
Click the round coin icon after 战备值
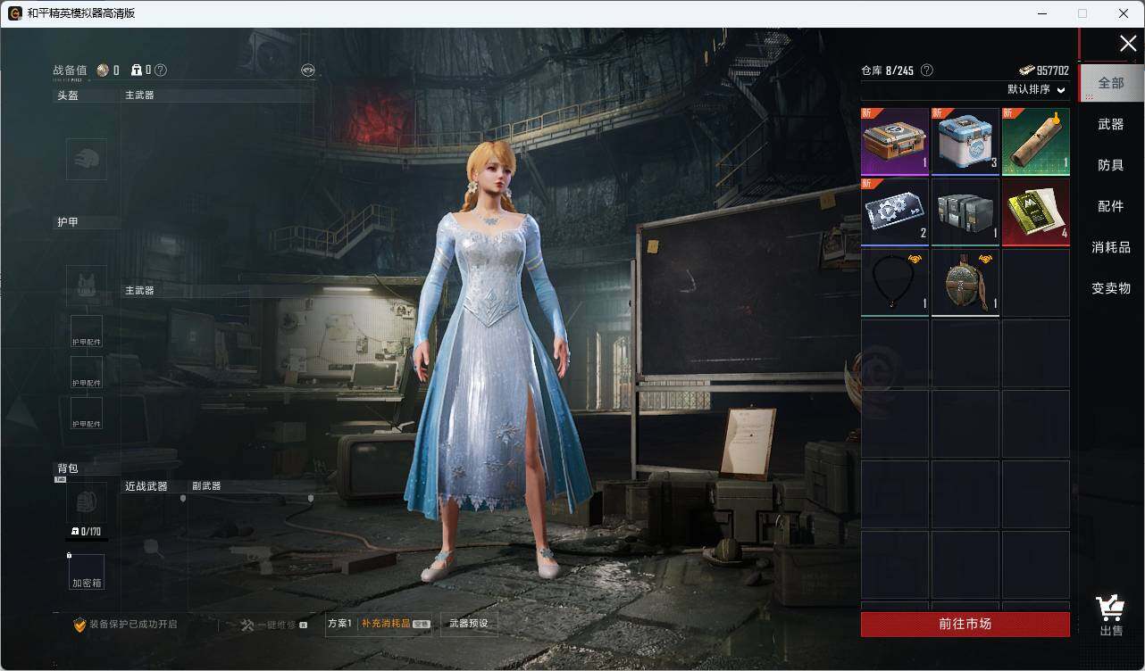pyautogui.click(x=103, y=70)
